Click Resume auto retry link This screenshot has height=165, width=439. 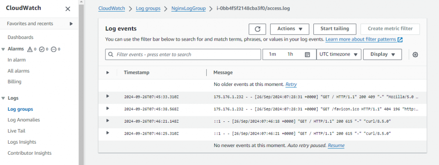point(336,145)
